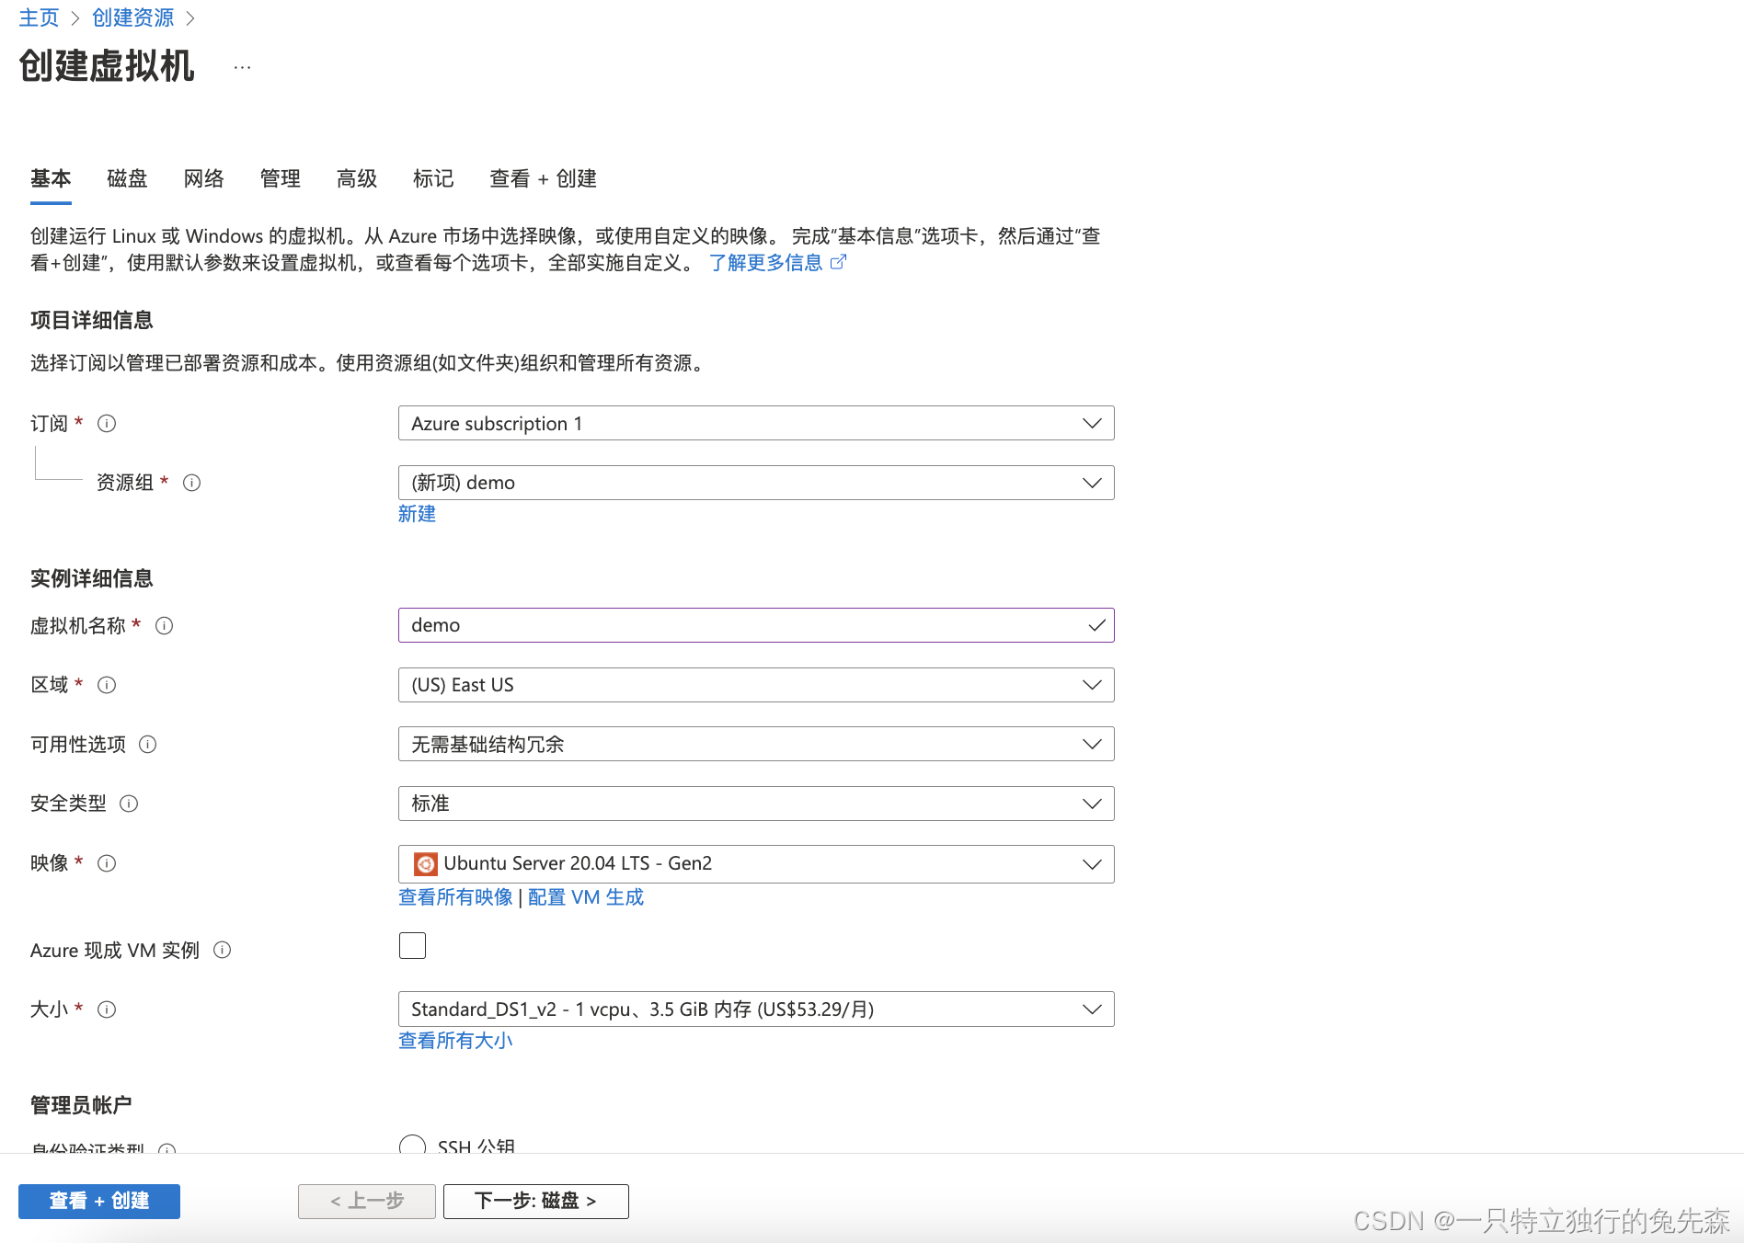The width and height of the screenshot is (1744, 1243).
Task: Click the info icon next to 资源组
Action: (x=191, y=483)
